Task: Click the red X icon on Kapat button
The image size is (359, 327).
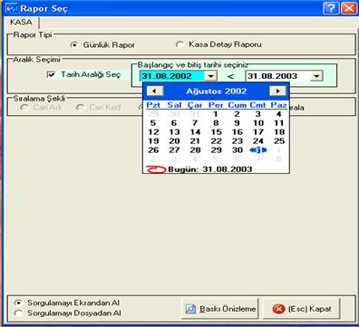Action: tap(278, 309)
